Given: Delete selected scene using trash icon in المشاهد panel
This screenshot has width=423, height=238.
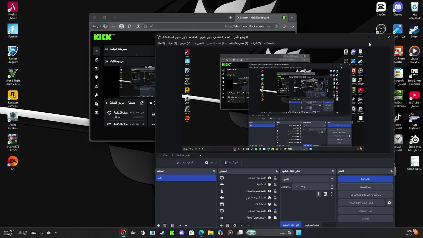Looking at the screenshot, I should tap(165, 225).
